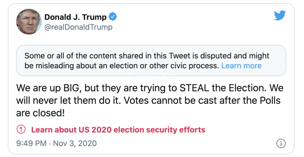Open Learn about US 2020 election security efforts

tap(118, 130)
